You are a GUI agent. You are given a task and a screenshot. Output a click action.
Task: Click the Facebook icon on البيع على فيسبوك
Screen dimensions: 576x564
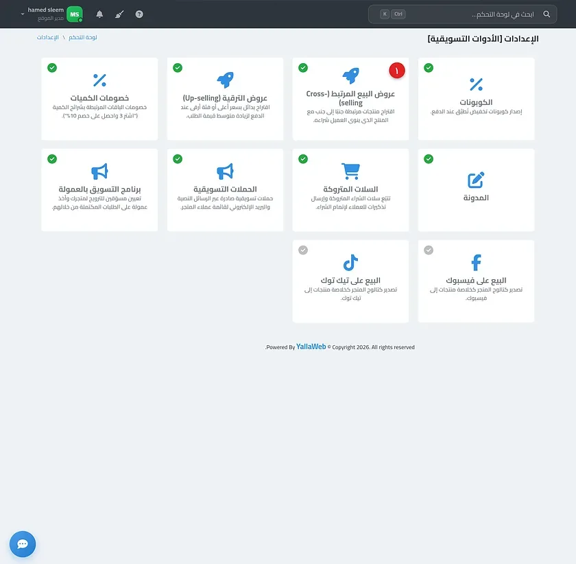476,262
